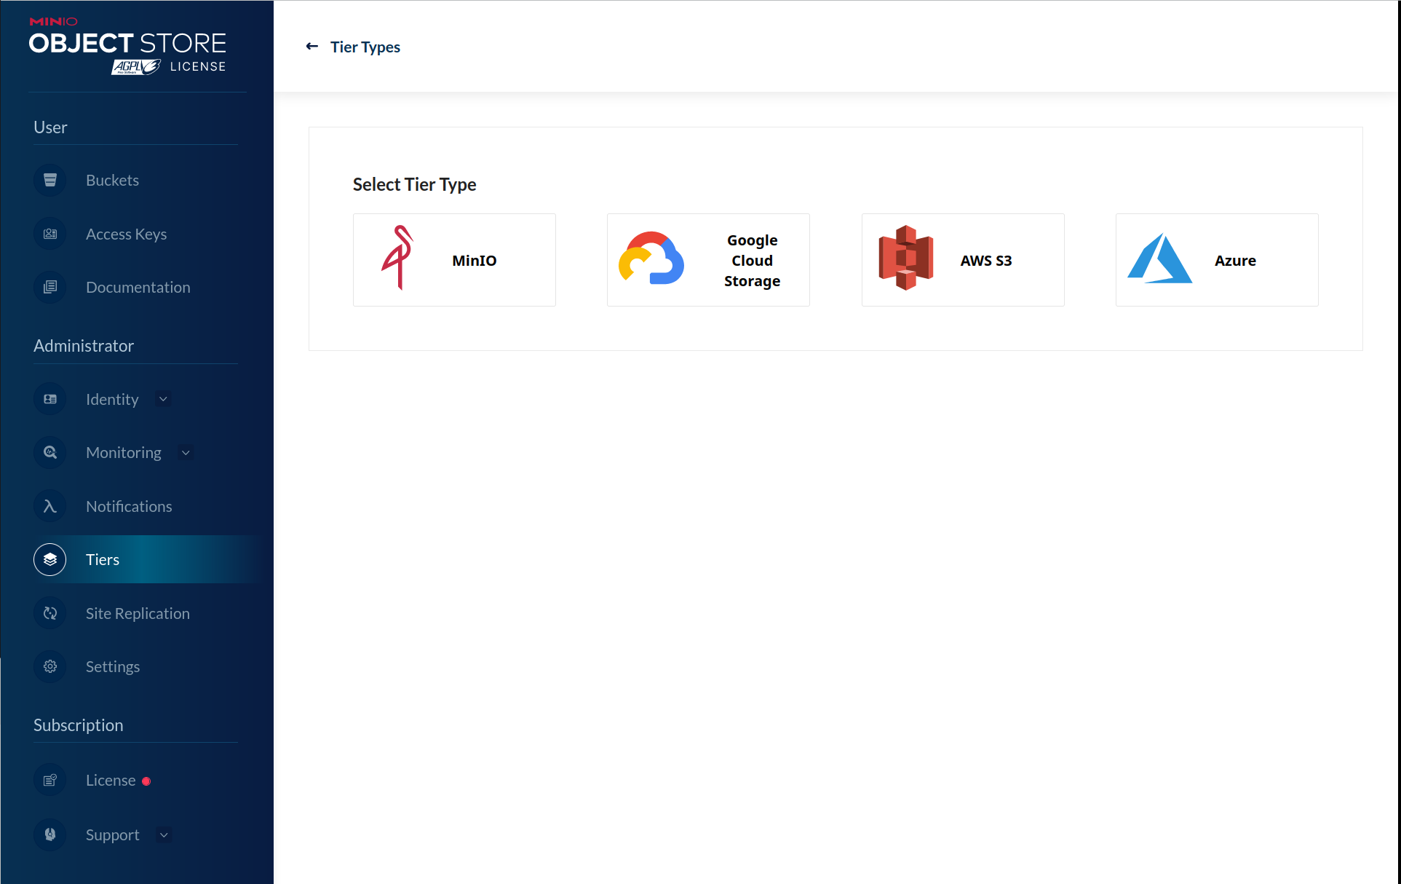Click the red License notification dot

(x=146, y=781)
